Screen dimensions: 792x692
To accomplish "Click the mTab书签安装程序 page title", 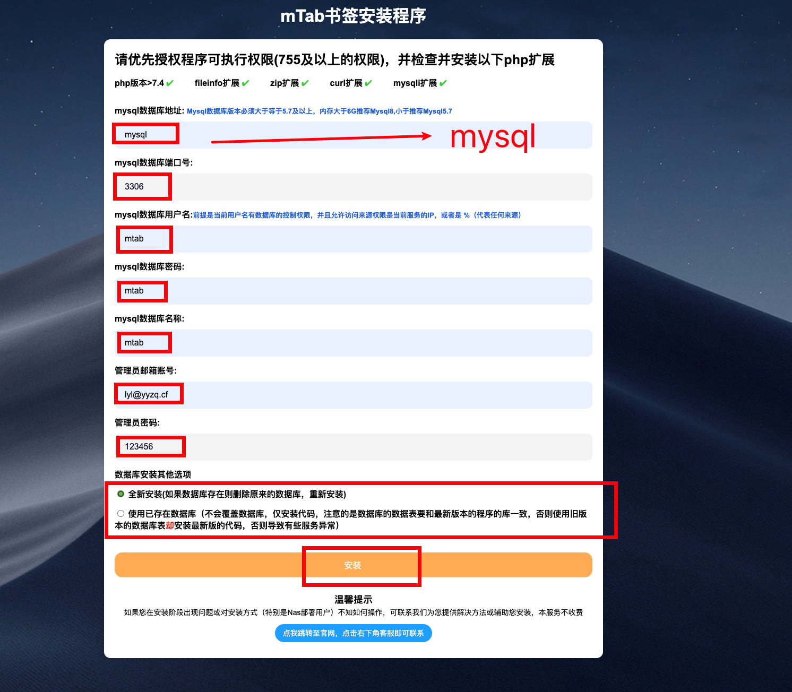I will 353,16.
